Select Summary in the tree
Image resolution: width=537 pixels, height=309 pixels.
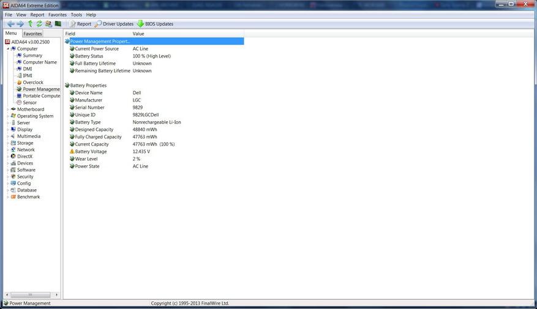click(32, 56)
